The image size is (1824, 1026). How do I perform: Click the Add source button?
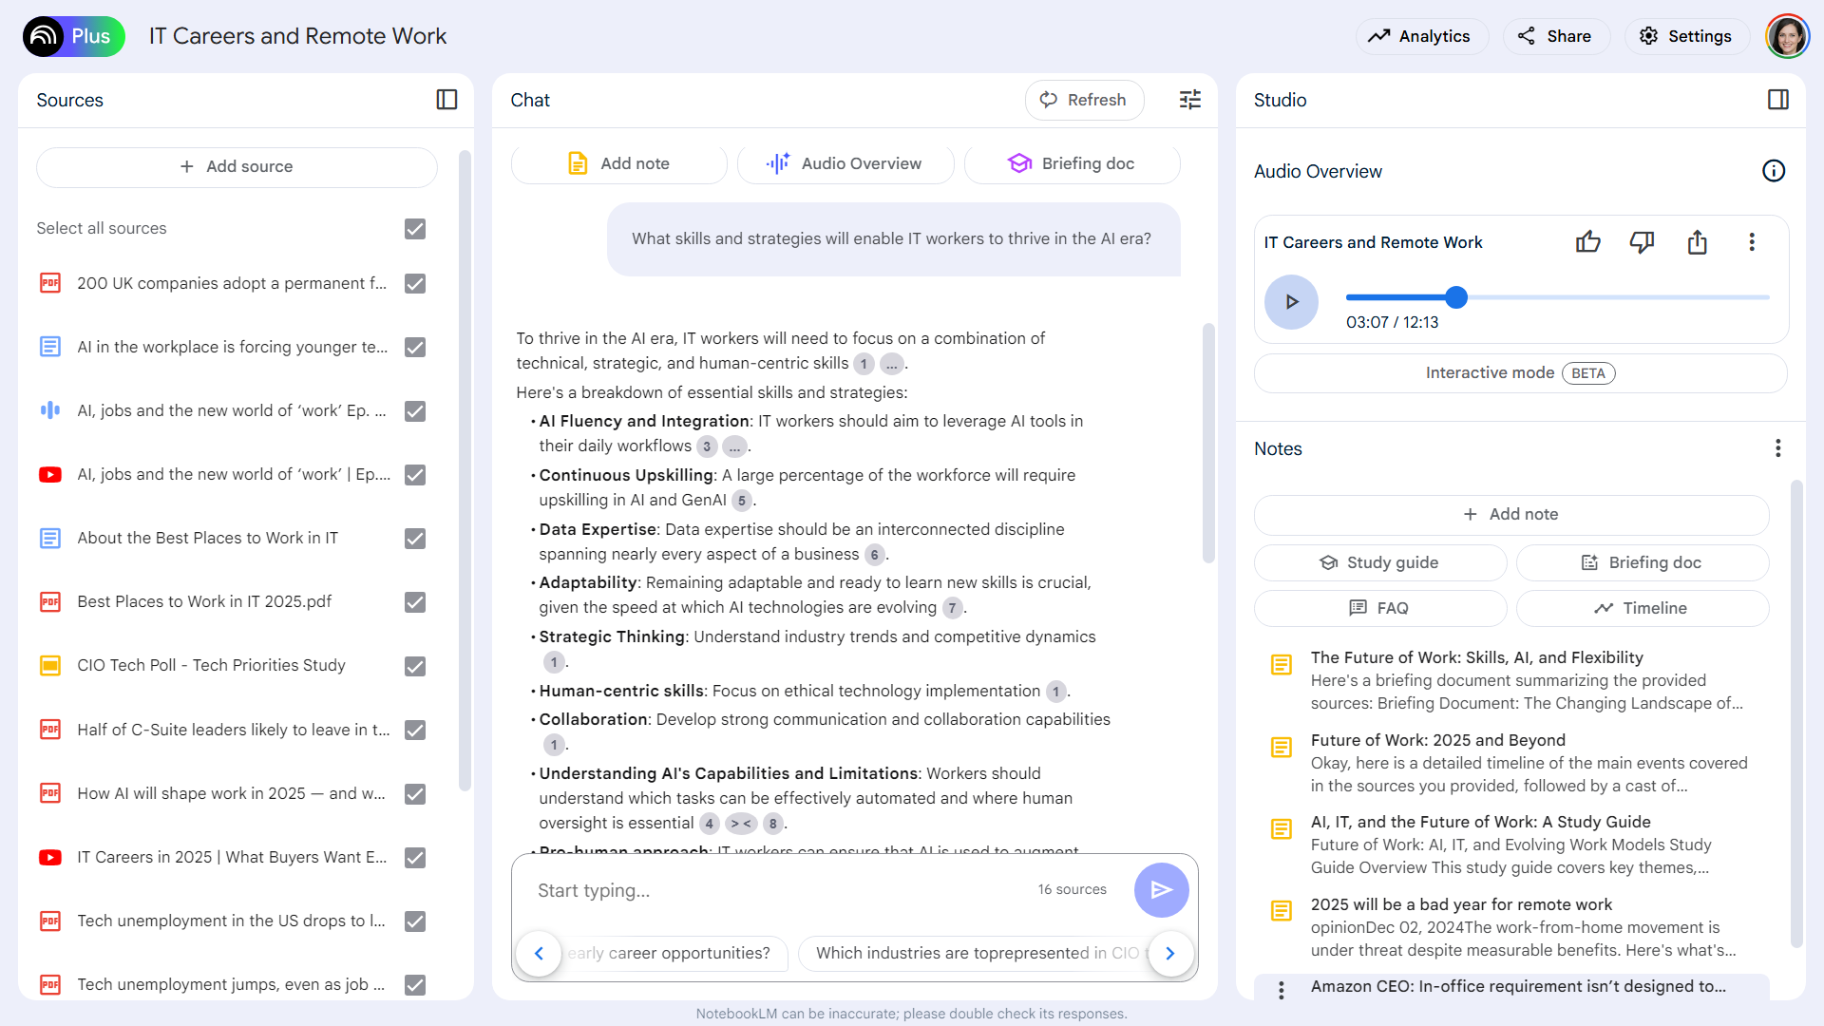click(x=237, y=166)
